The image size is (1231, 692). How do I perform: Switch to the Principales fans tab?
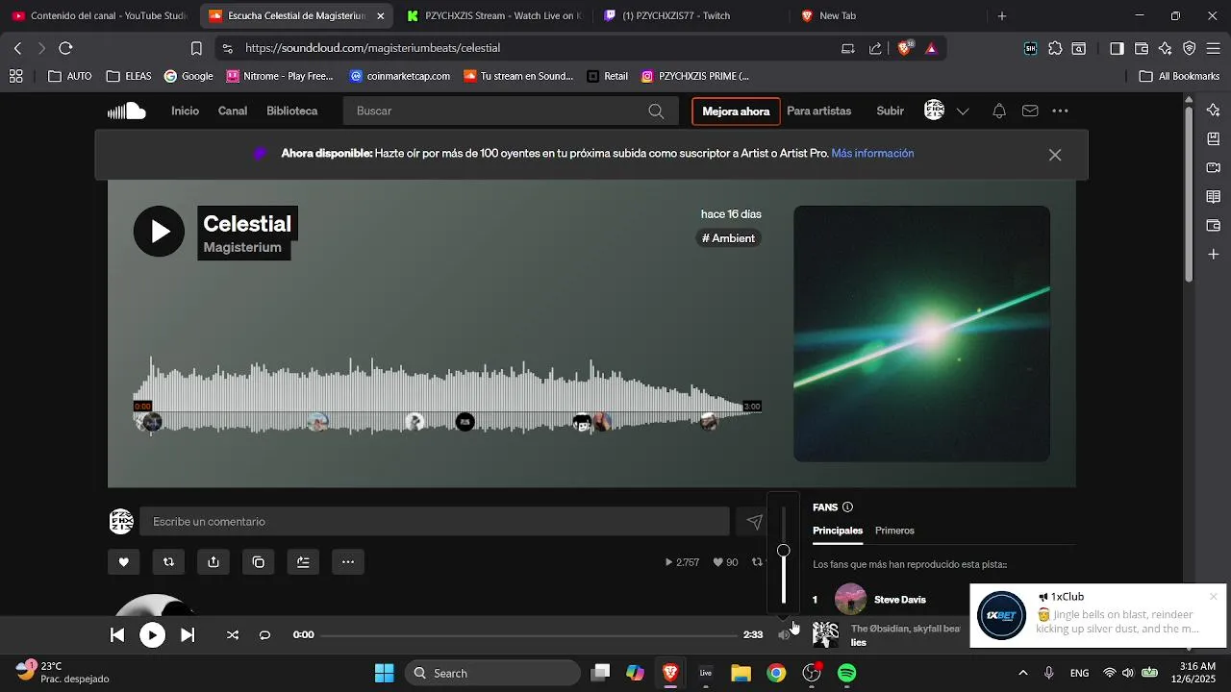[838, 531]
